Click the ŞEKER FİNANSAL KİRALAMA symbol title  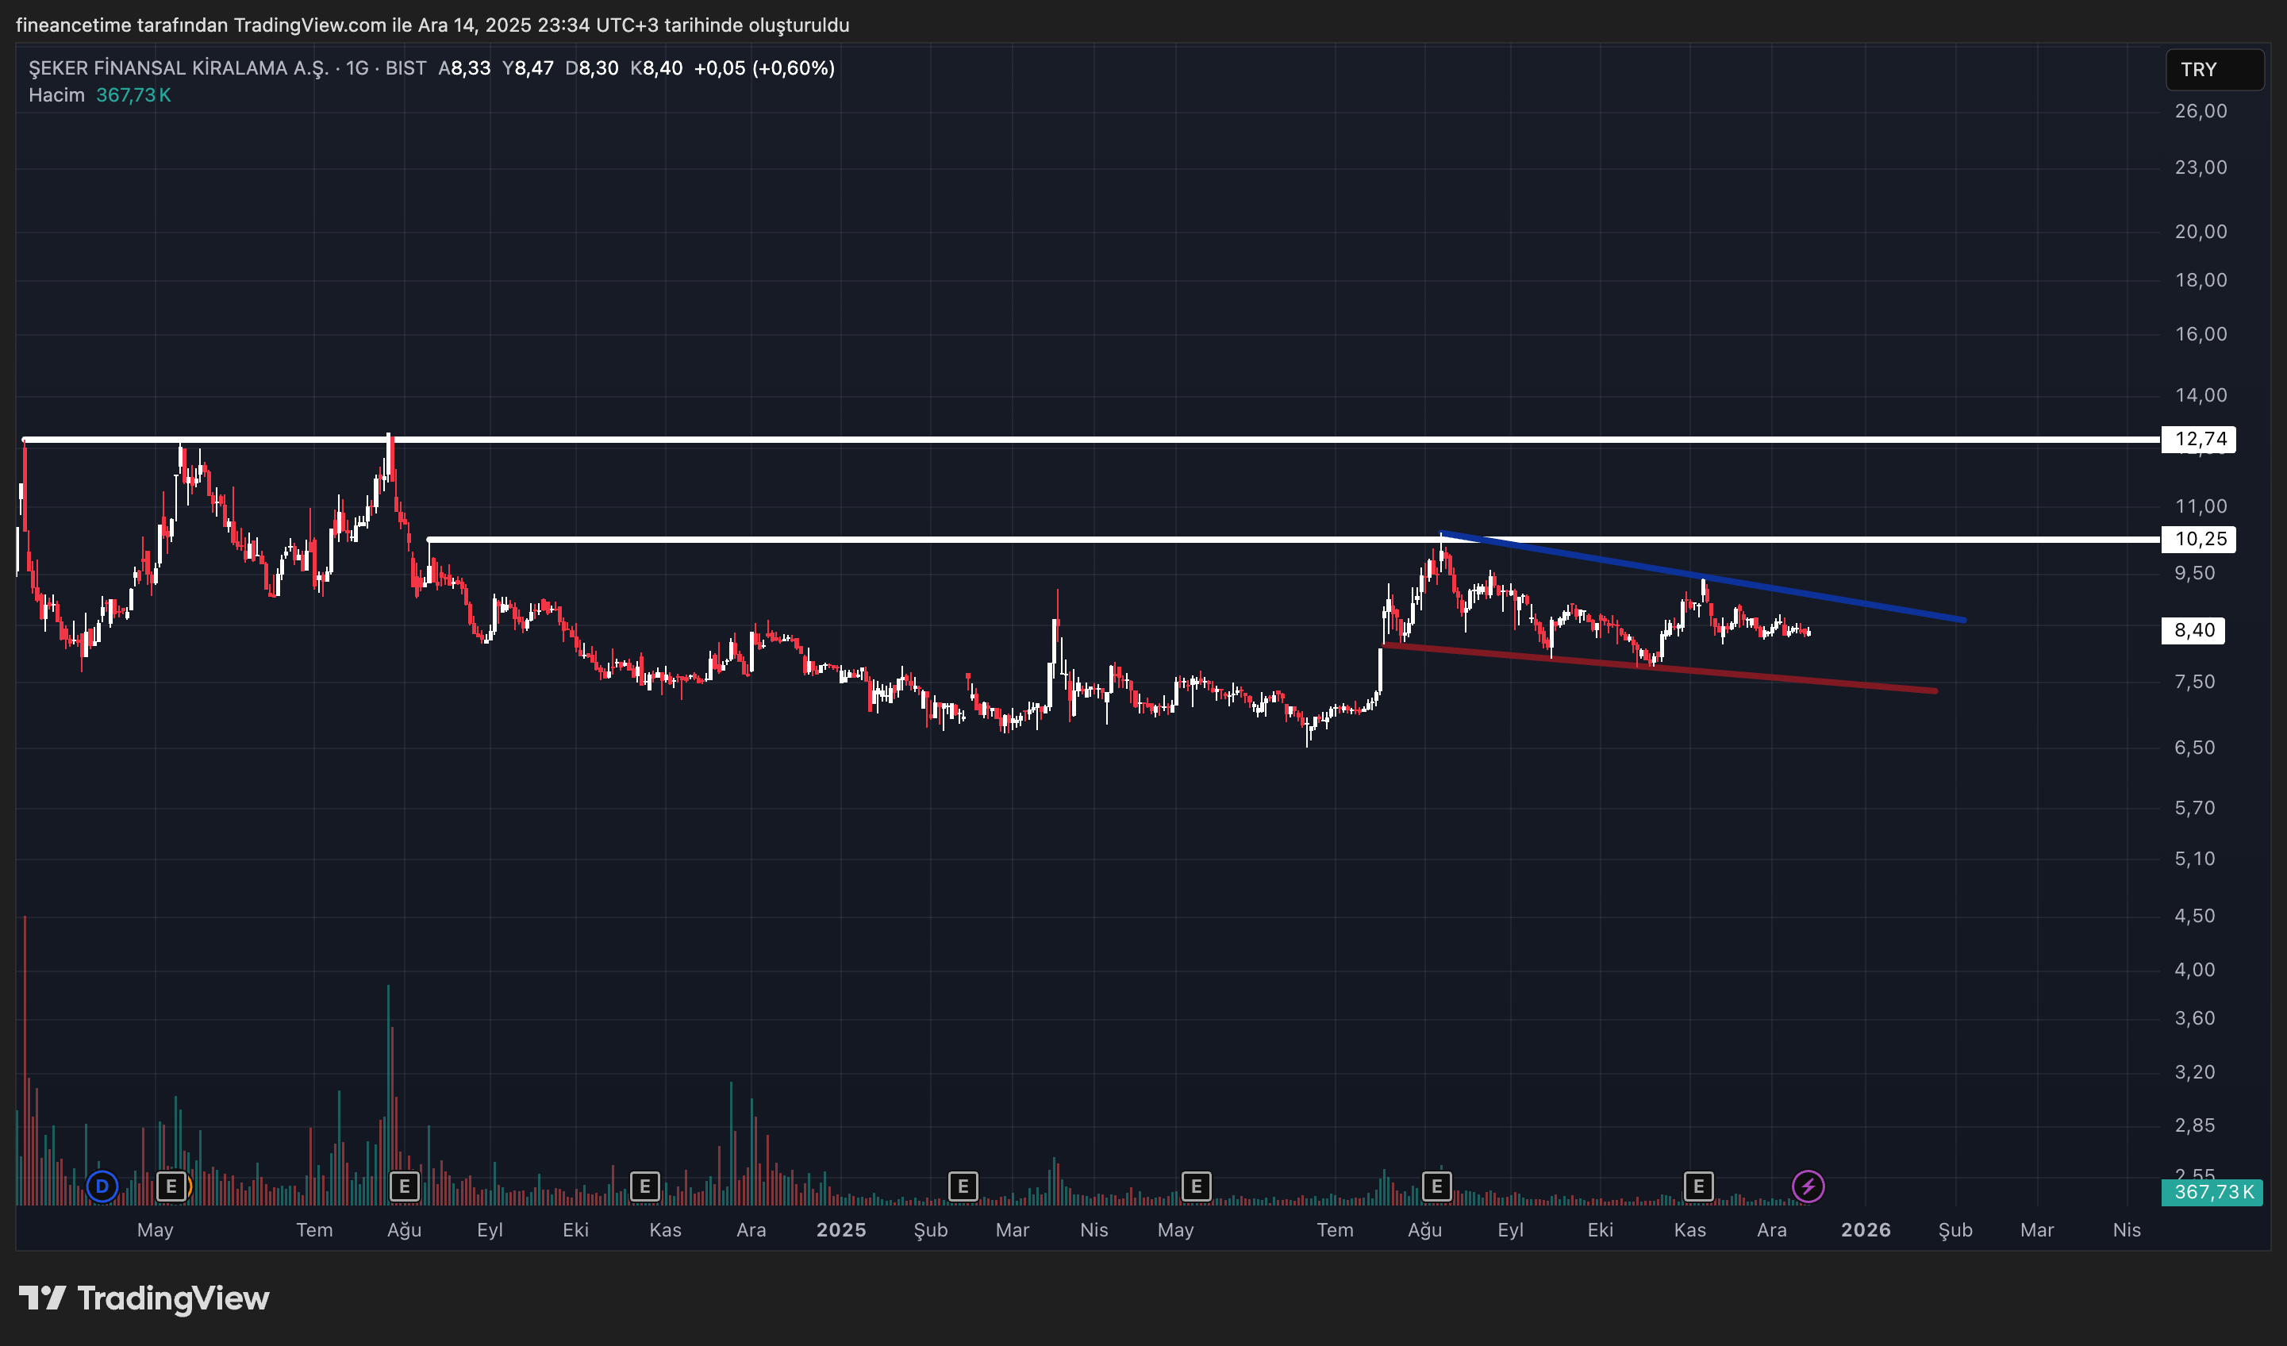178,68
